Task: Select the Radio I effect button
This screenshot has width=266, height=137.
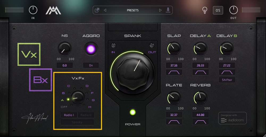Action: pyautogui.click(x=69, y=115)
